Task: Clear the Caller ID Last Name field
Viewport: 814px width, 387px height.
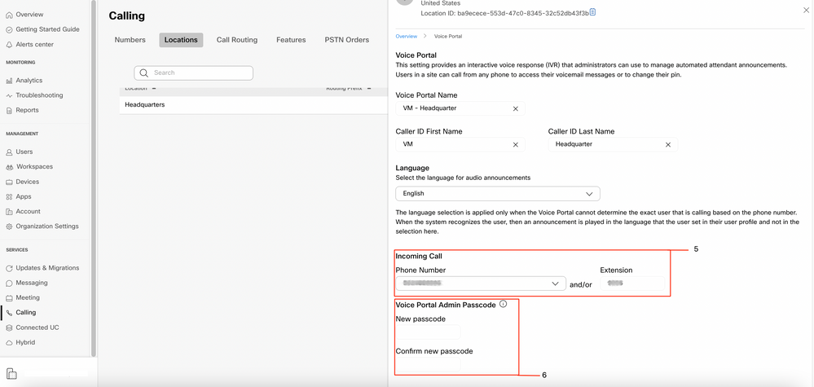Action: coord(668,144)
